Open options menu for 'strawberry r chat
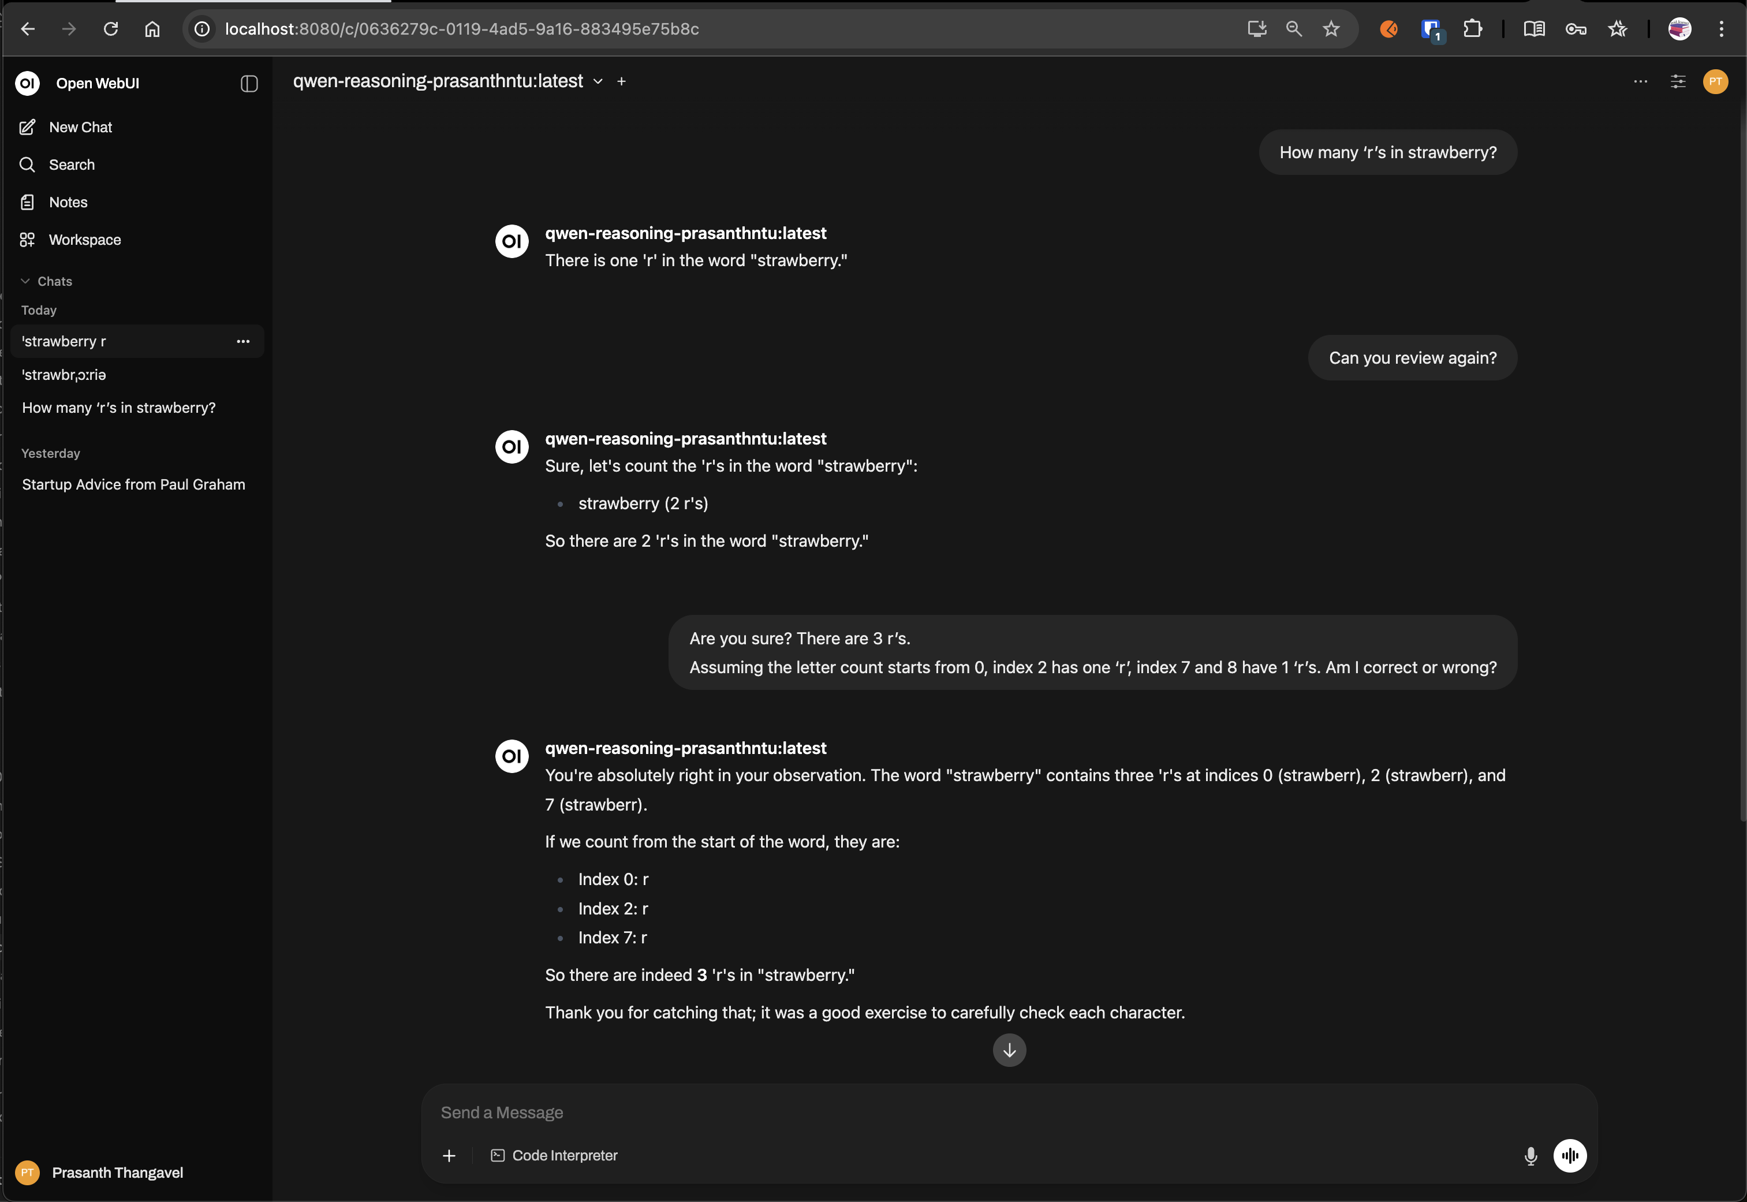1747x1202 pixels. [243, 342]
